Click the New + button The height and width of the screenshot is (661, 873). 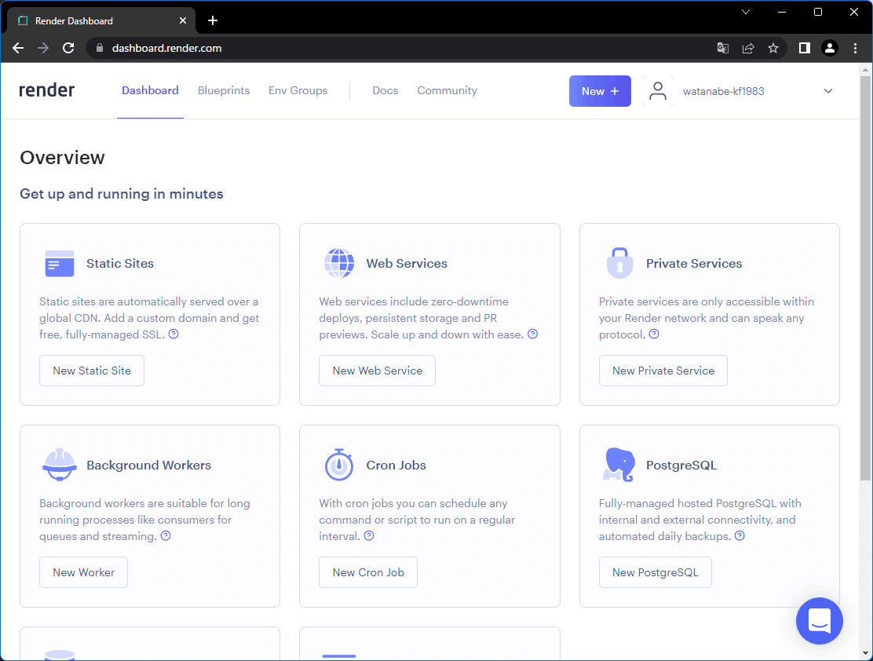[x=600, y=91]
